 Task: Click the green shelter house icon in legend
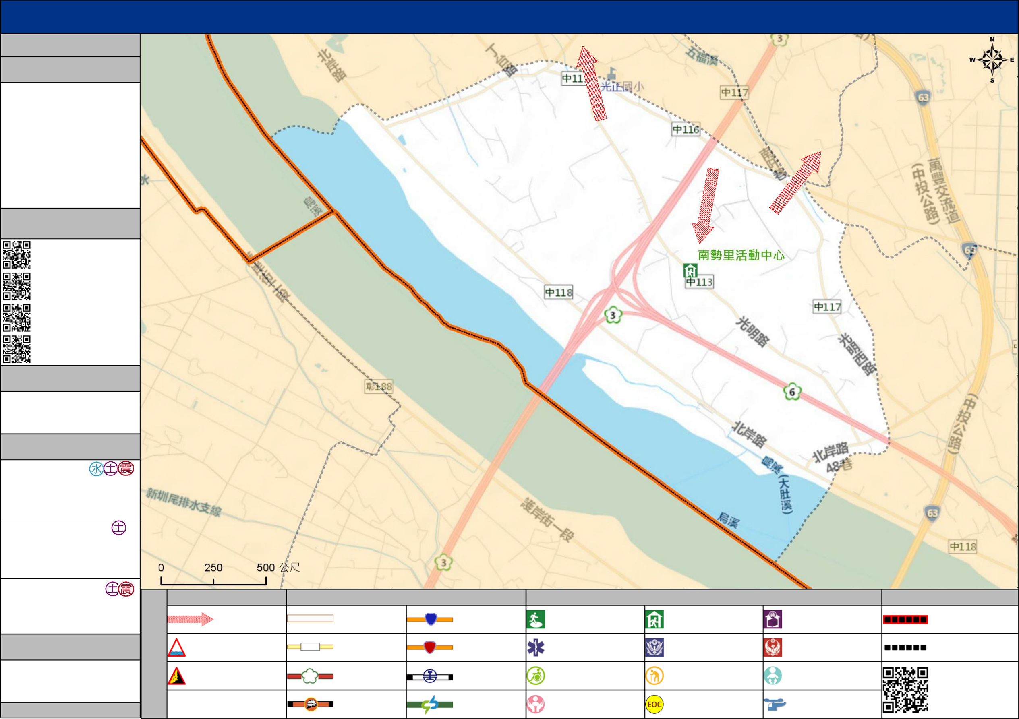[654, 619]
